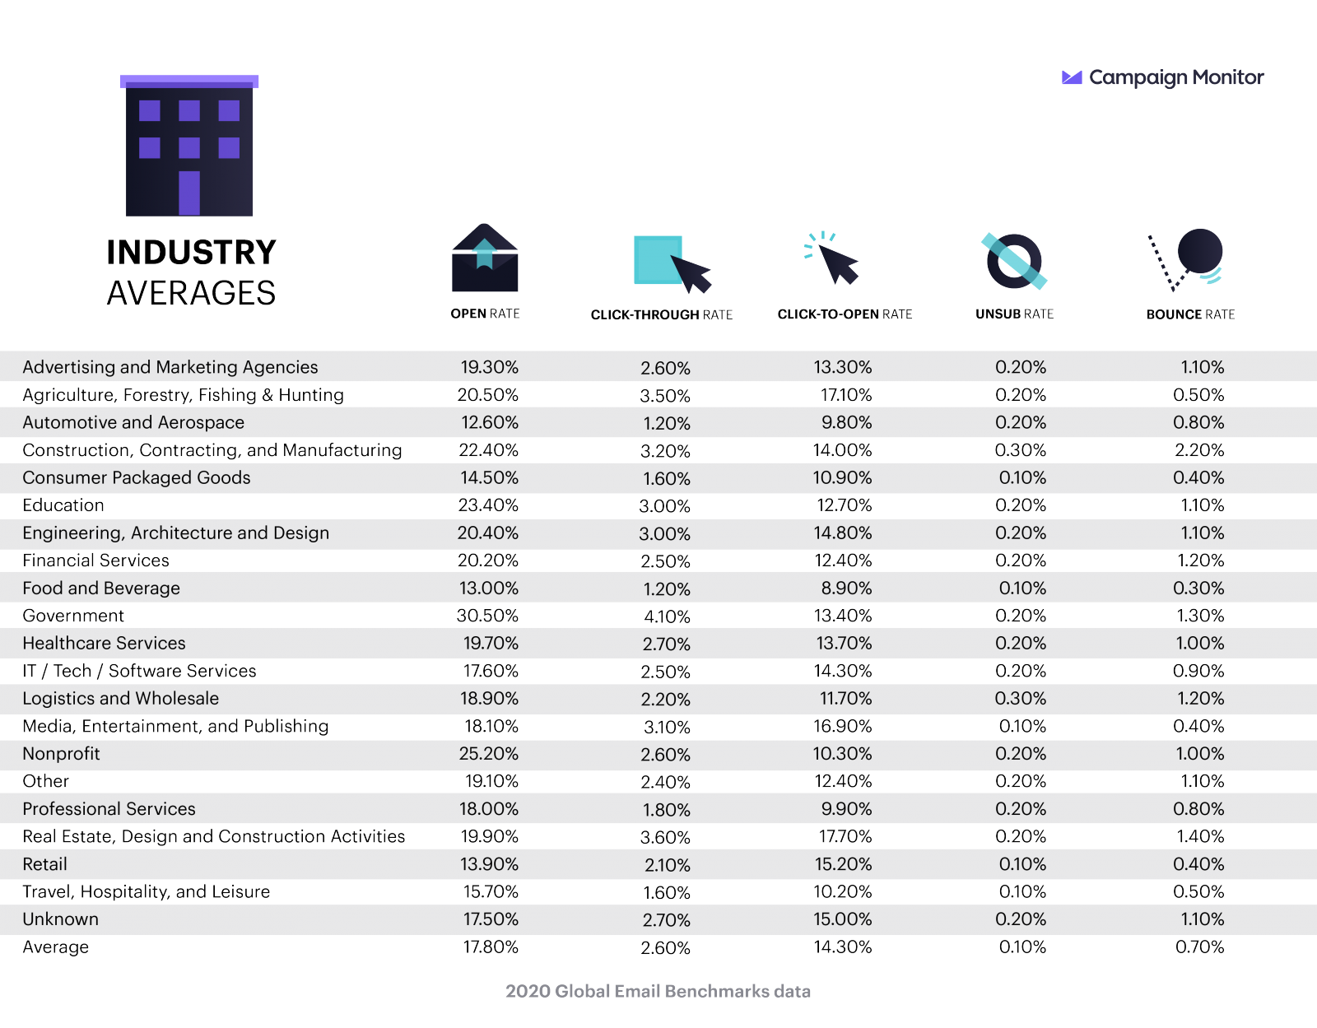Click the teal square cursor click-through icon
The image size is (1317, 1028).
(x=672, y=264)
